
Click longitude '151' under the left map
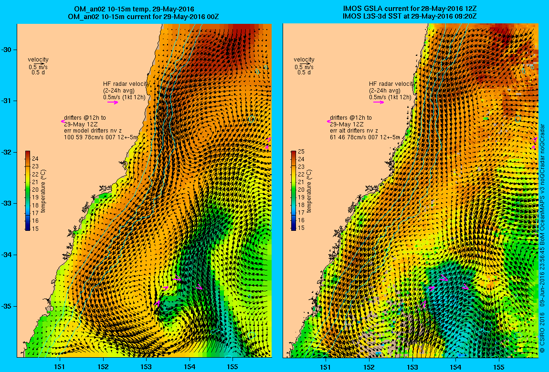click(60, 367)
